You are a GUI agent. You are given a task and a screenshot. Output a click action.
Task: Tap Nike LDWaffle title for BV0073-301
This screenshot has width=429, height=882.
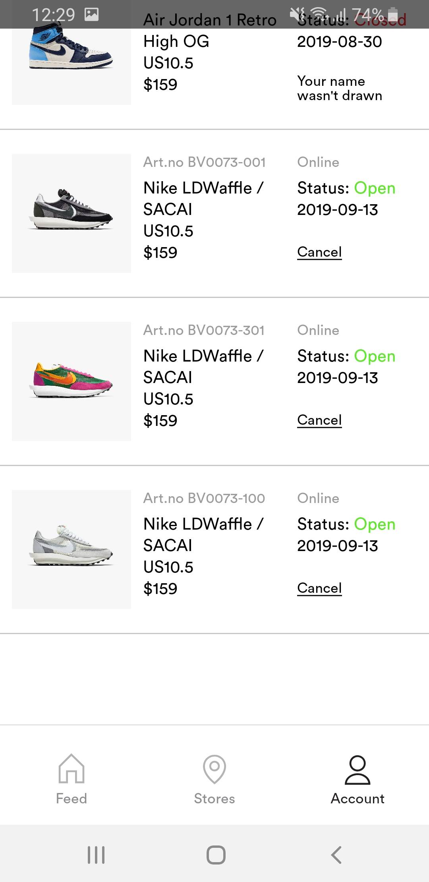(203, 366)
